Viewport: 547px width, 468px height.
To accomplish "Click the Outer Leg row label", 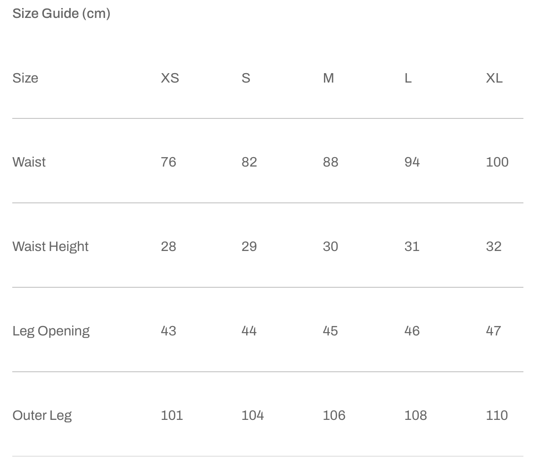I will [x=42, y=415].
